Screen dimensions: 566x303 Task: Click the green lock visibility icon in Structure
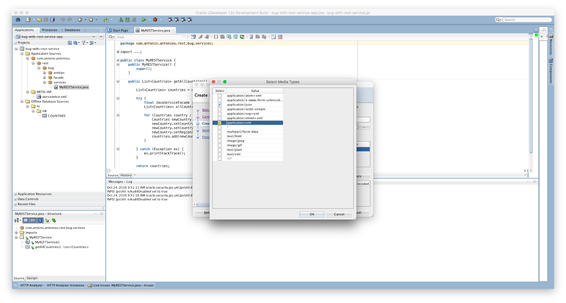[x=47, y=220]
